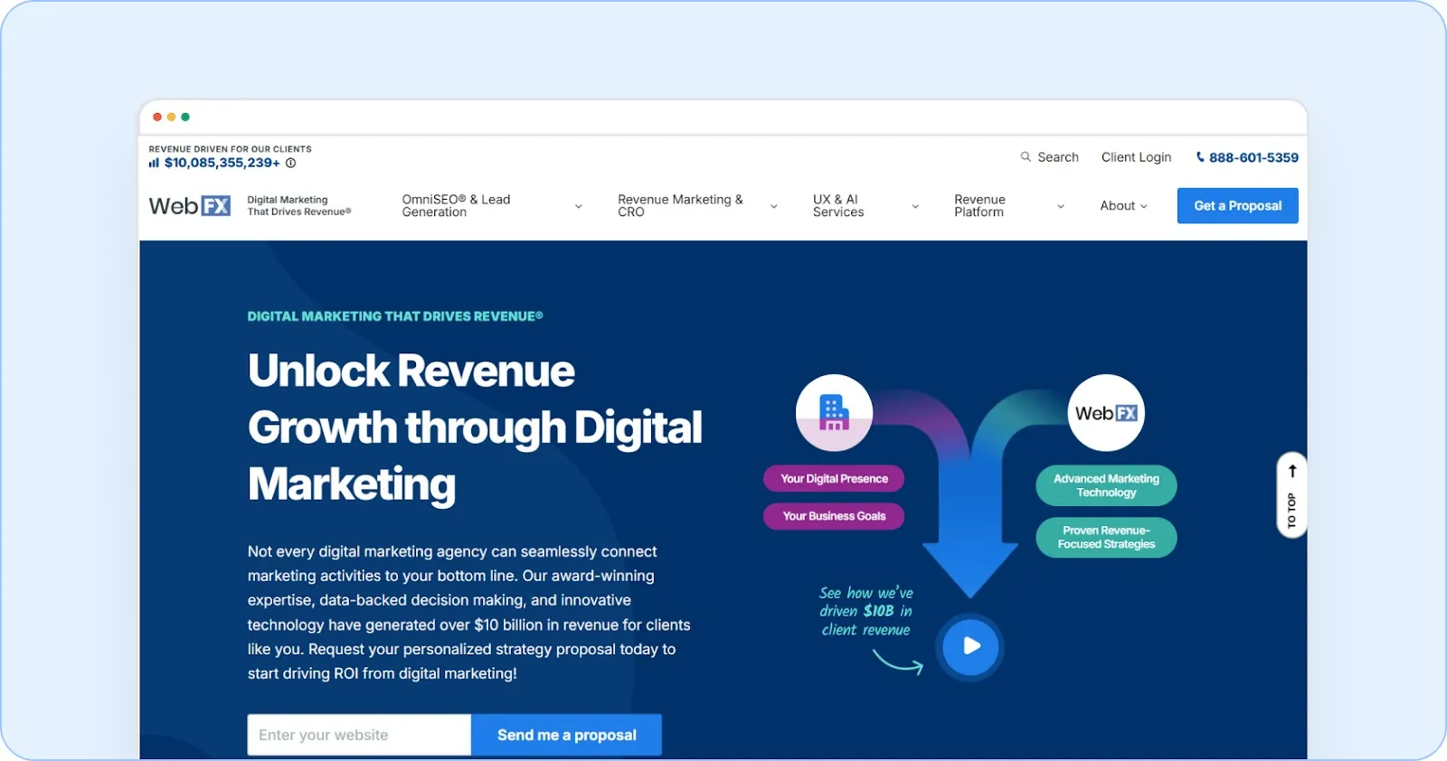Open the Client Login link

(x=1136, y=157)
